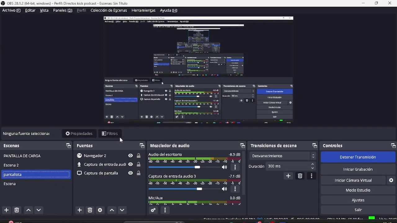Start virtual camera with Iniciar Cámara Virtual
The image size is (397, 223).
point(353,180)
